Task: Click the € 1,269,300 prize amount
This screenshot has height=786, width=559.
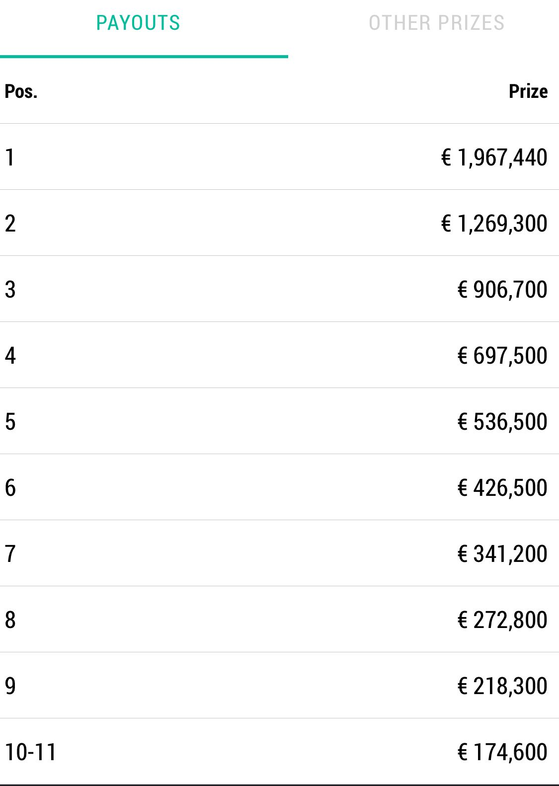Action: point(494,224)
